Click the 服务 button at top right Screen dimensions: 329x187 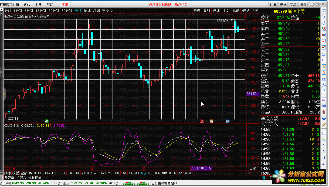coord(303,4)
